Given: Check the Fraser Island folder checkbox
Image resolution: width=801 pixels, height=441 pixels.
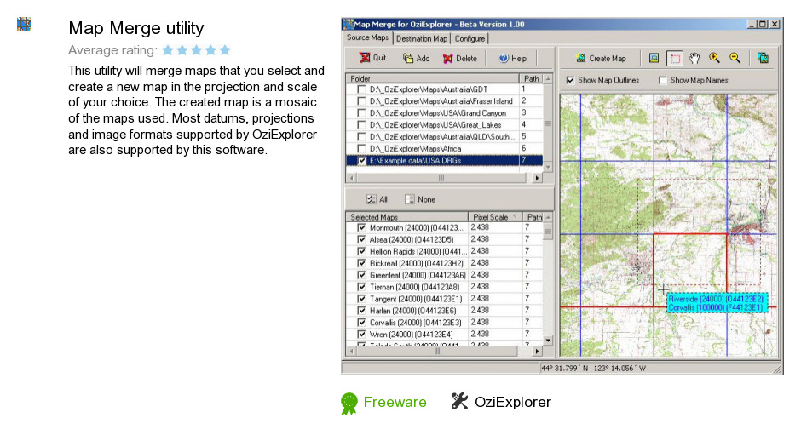Looking at the screenshot, I should 361,101.
